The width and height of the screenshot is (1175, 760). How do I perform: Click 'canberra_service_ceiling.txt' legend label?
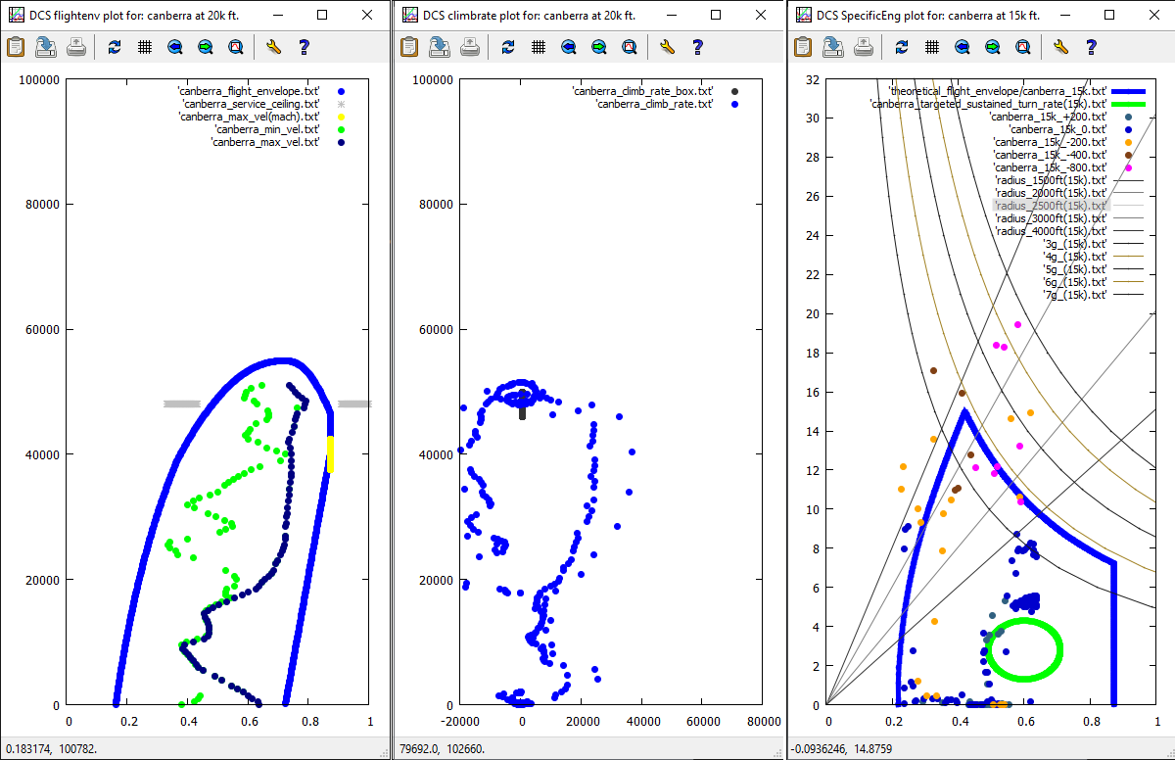pos(251,104)
